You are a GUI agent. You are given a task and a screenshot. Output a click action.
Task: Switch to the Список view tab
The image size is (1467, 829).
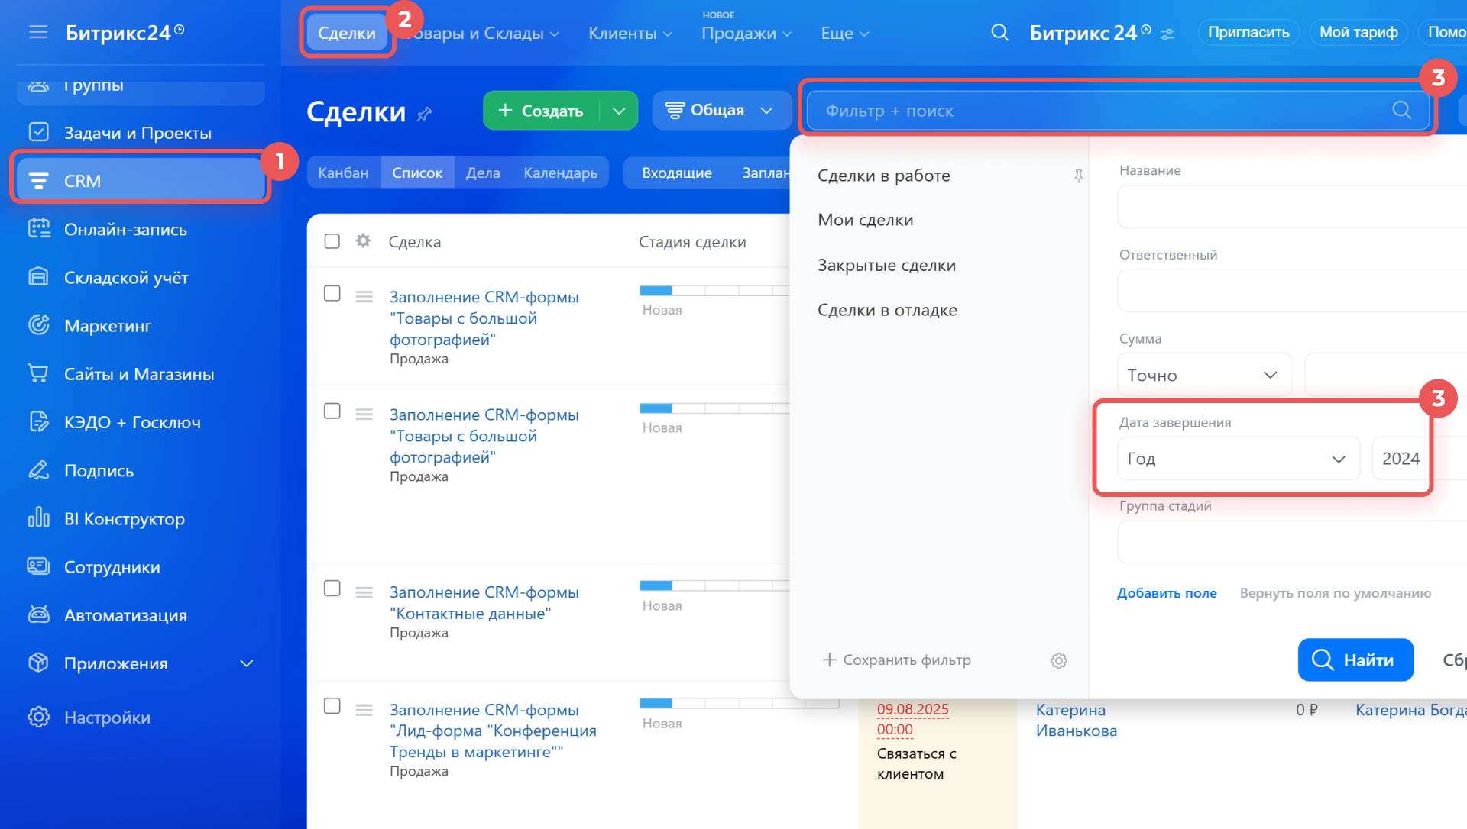pos(417,173)
